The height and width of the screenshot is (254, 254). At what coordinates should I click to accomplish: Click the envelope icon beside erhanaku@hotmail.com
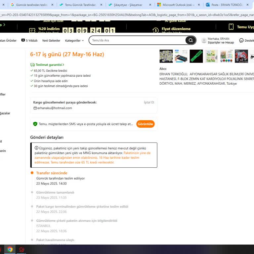[35, 108]
